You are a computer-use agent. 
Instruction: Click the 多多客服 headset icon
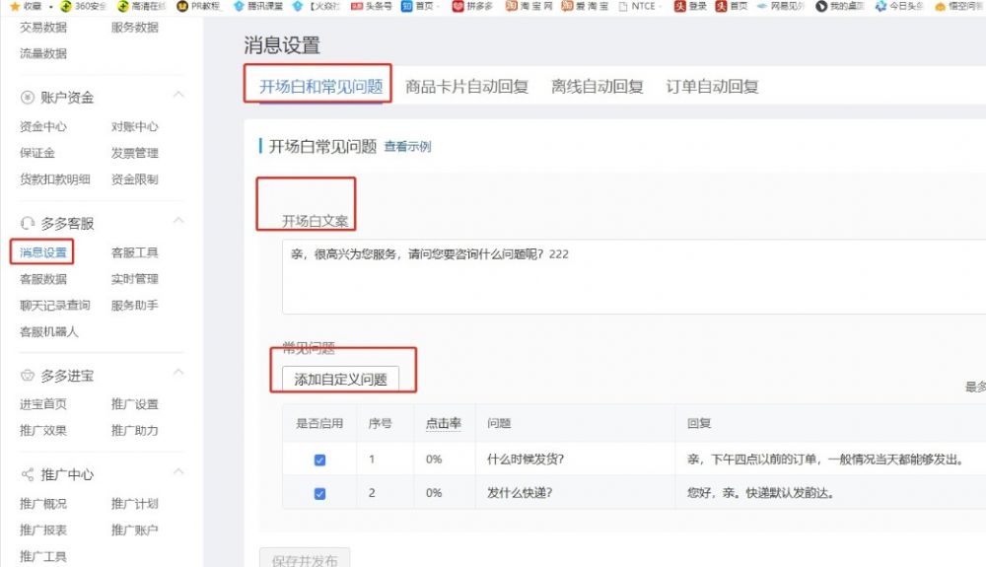[27, 223]
